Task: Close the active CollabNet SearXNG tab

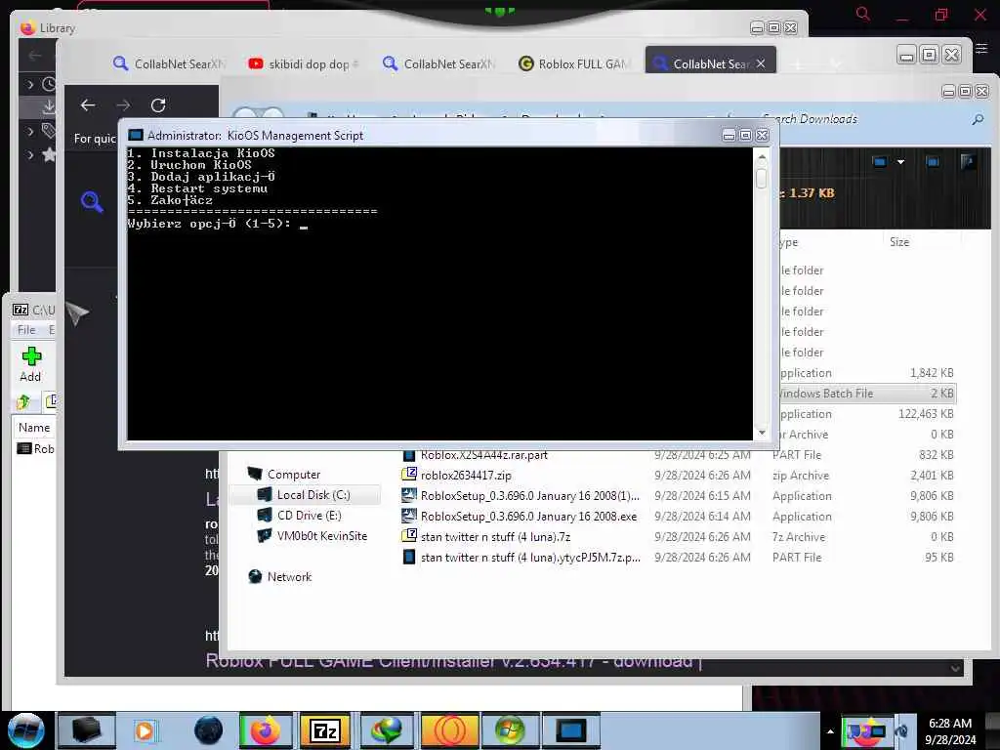Action: tap(760, 63)
